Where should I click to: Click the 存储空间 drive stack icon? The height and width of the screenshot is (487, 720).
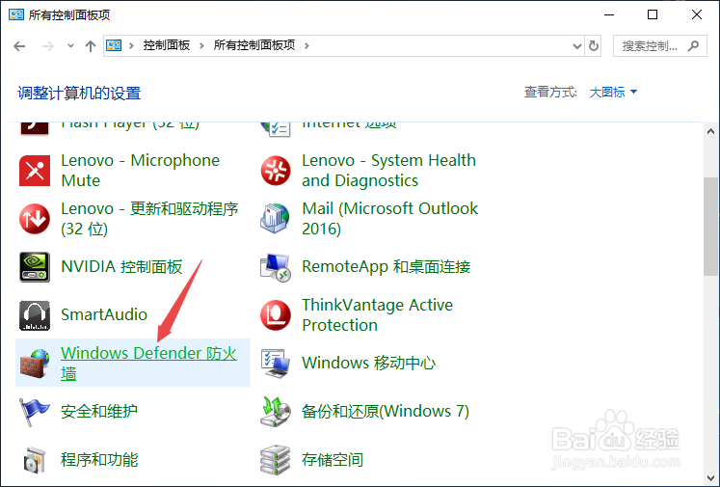coord(276,460)
